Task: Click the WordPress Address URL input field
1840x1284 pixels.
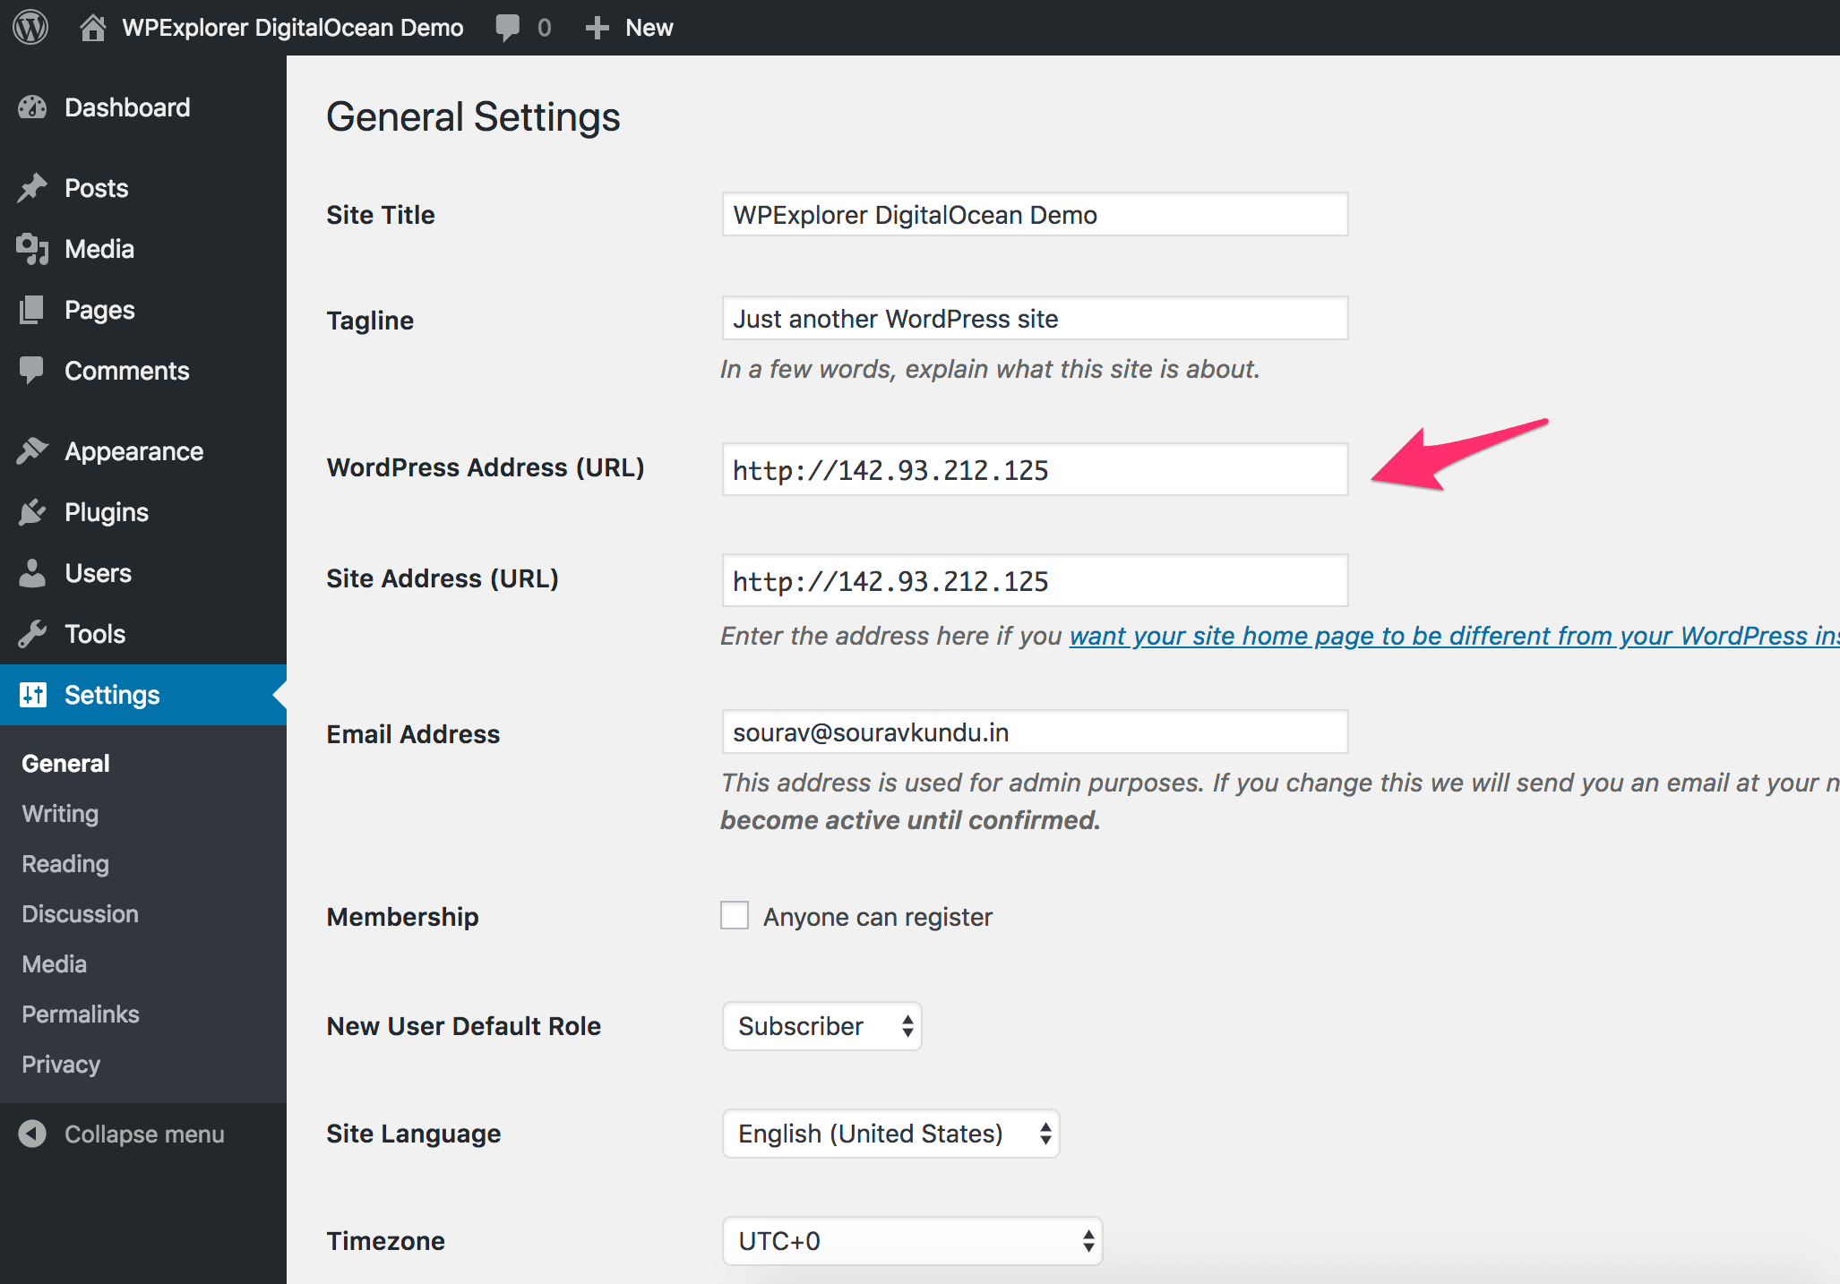Action: pos(1032,468)
